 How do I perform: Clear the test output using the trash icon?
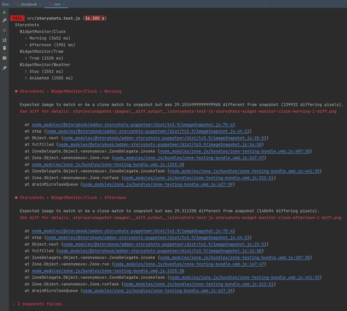[x=4, y=48]
